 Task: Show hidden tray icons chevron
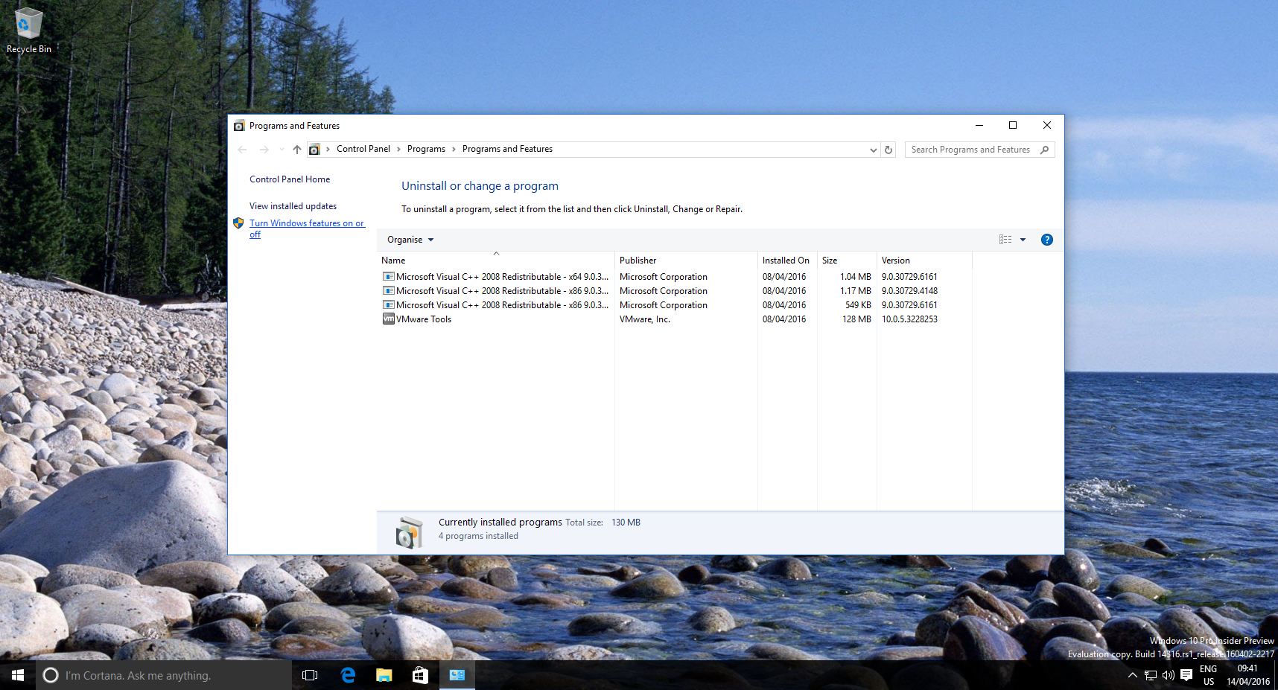click(1132, 675)
